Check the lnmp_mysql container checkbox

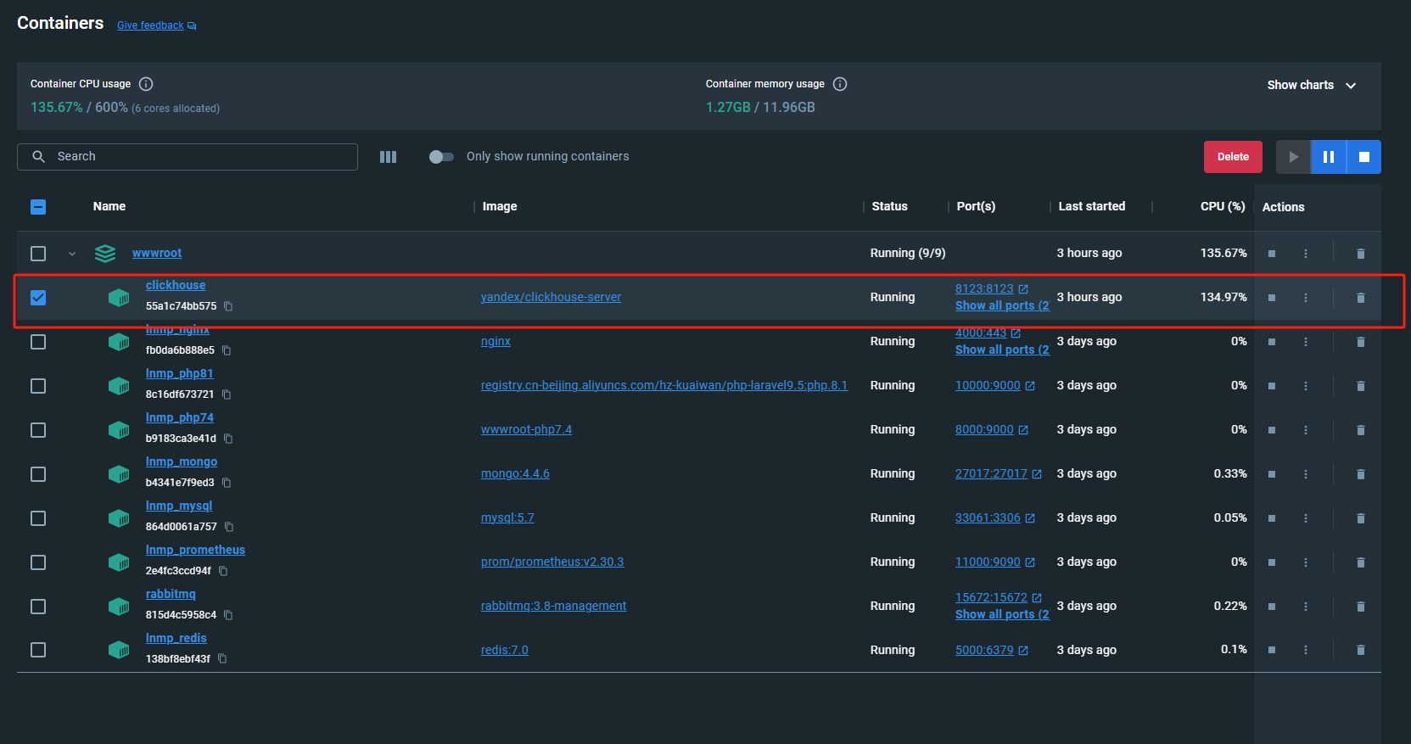pyautogui.click(x=38, y=518)
